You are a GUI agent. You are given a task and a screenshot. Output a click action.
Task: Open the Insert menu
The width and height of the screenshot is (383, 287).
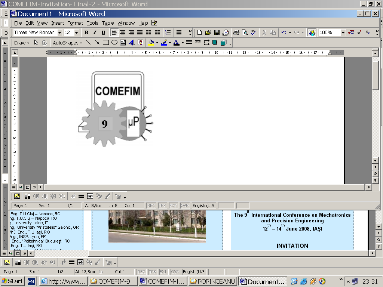click(x=58, y=23)
